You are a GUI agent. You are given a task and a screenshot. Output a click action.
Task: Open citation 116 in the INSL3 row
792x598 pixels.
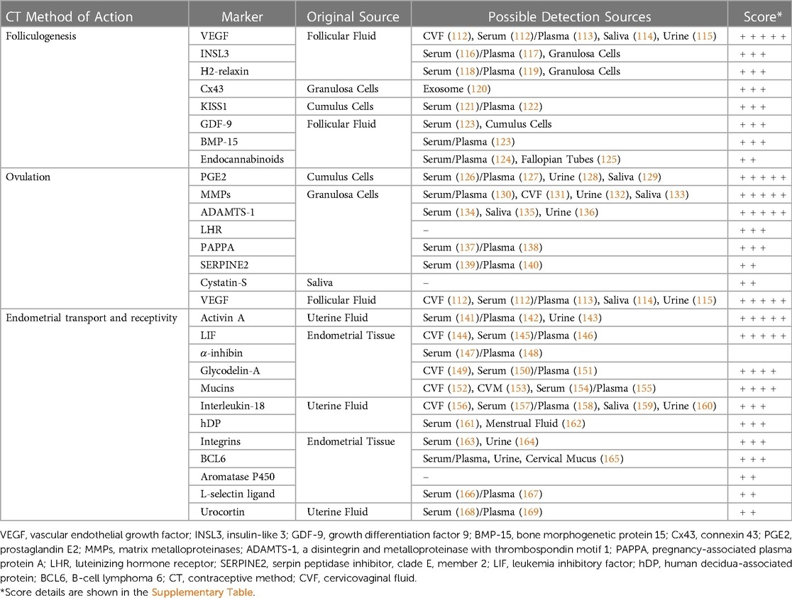(466, 53)
